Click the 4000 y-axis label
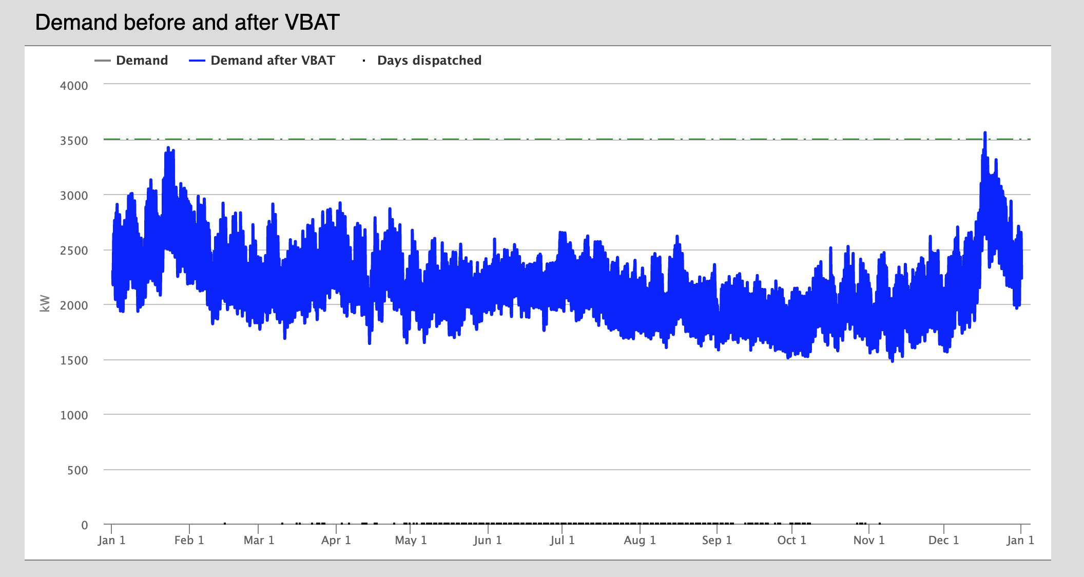 (74, 86)
